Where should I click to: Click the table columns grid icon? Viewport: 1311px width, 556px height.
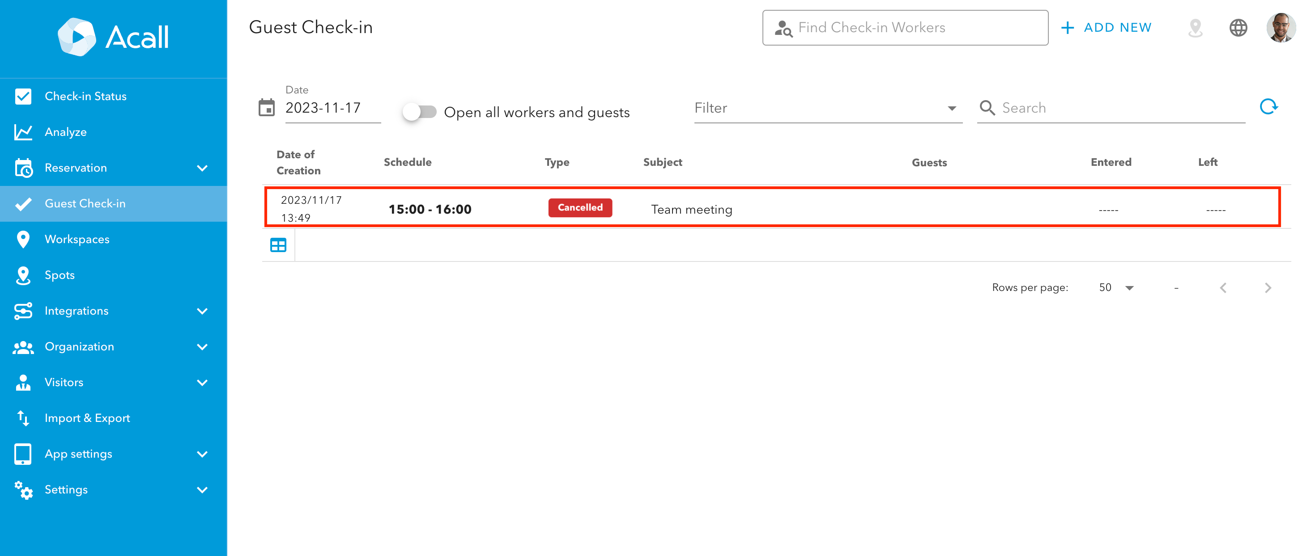pyautogui.click(x=278, y=245)
